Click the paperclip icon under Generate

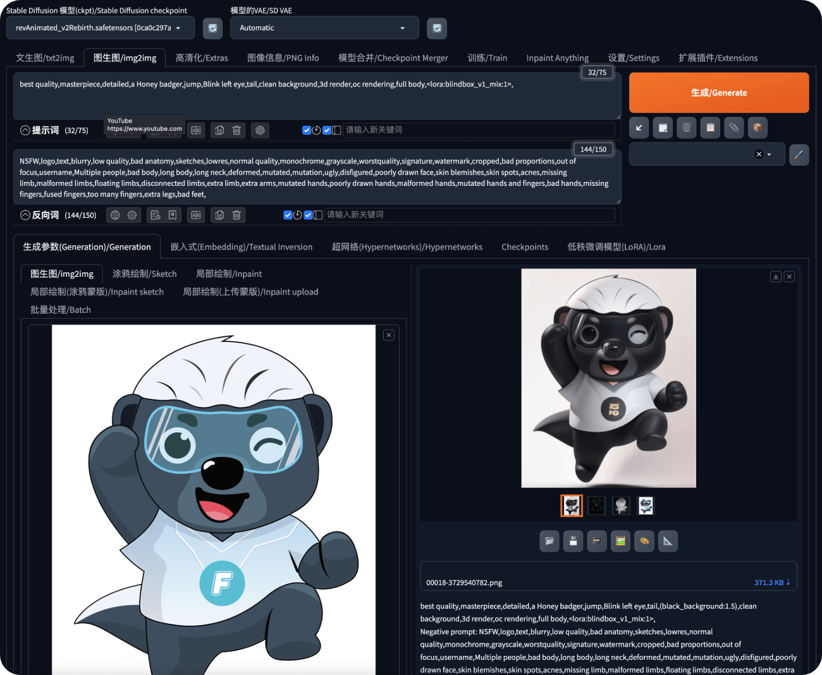click(x=733, y=128)
